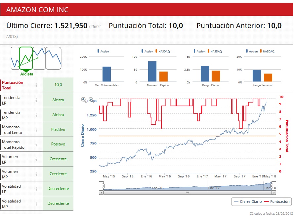Viewport: 296px width, 218px height.
Task: Toggle NASDAQ legend in Rango Diario chart
Action: click(215, 51)
